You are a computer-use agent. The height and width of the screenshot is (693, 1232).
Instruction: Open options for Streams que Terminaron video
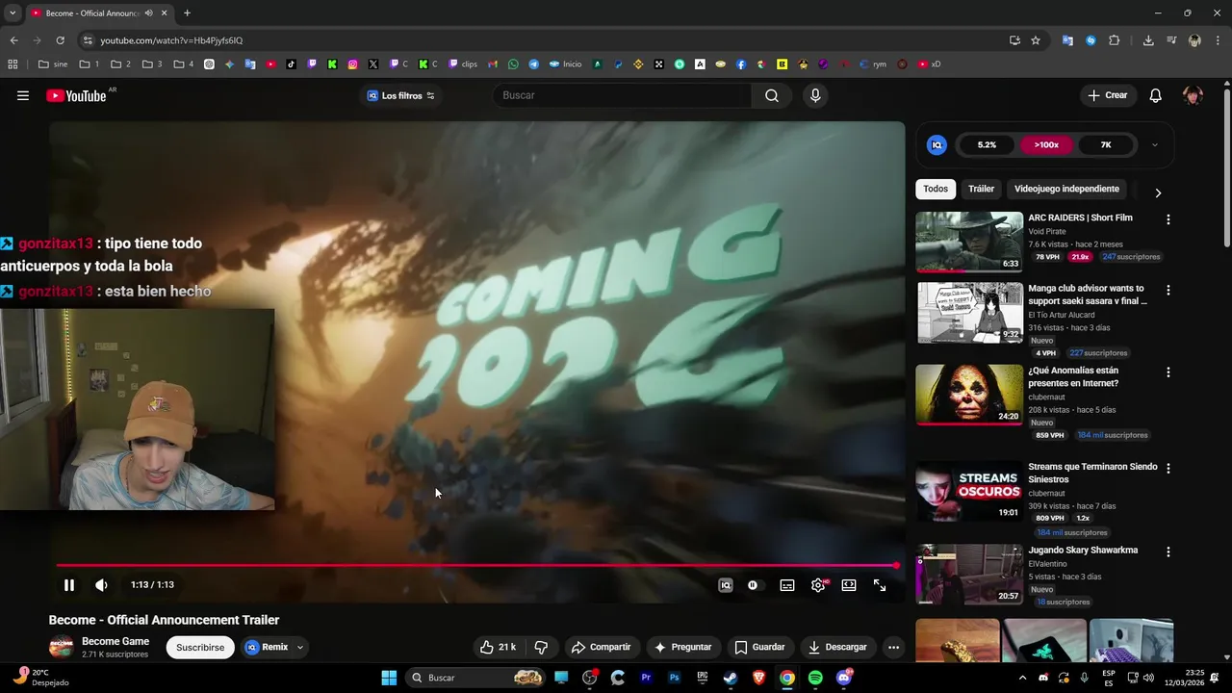[x=1168, y=468]
